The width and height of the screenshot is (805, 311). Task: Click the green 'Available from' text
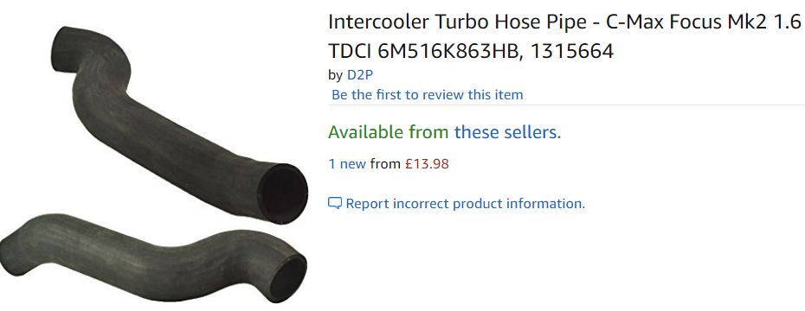click(x=389, y=133)
